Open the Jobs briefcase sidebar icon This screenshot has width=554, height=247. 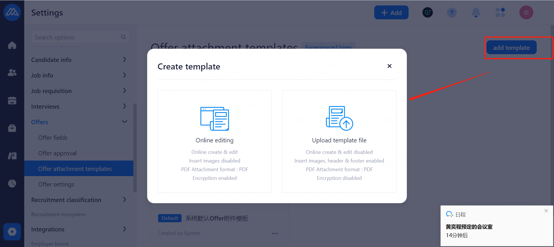pos(12,128)
